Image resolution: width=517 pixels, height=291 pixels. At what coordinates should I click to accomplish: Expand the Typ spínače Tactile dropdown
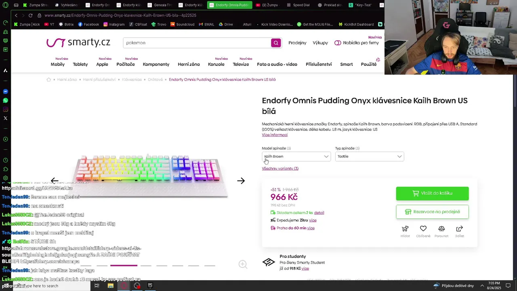369,156
